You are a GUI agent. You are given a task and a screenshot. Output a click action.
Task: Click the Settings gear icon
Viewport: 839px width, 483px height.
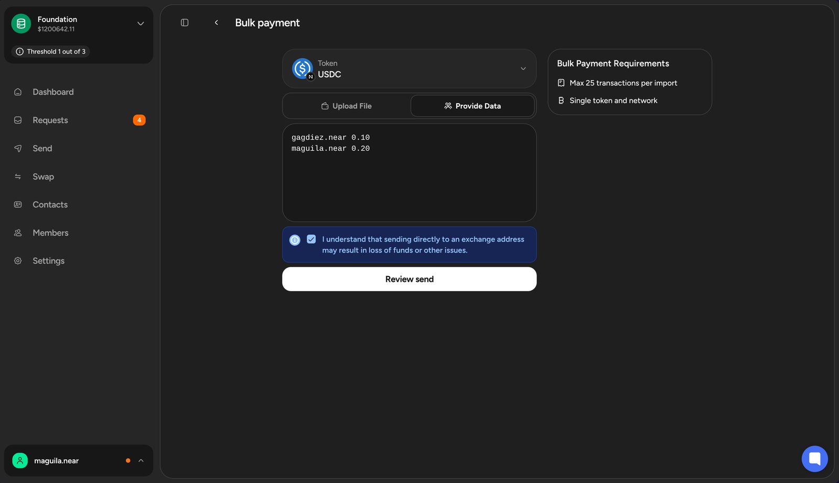[x=18, y=261]
